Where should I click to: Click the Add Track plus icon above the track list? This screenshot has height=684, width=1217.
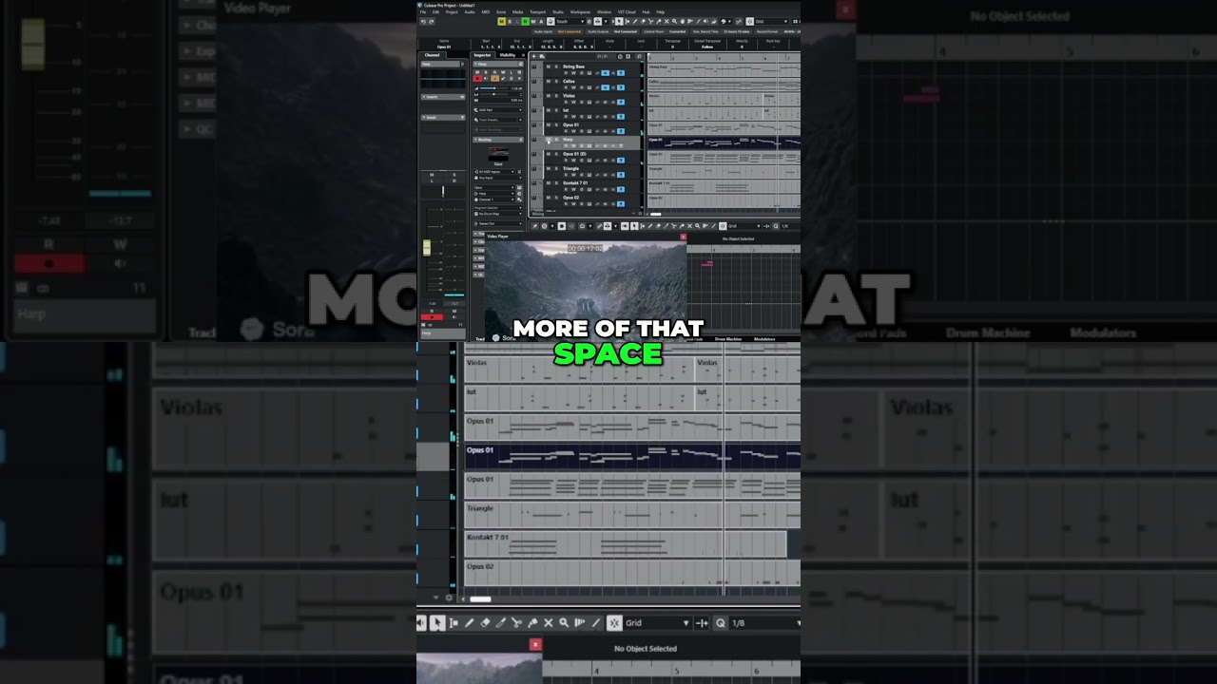point(534,56)
